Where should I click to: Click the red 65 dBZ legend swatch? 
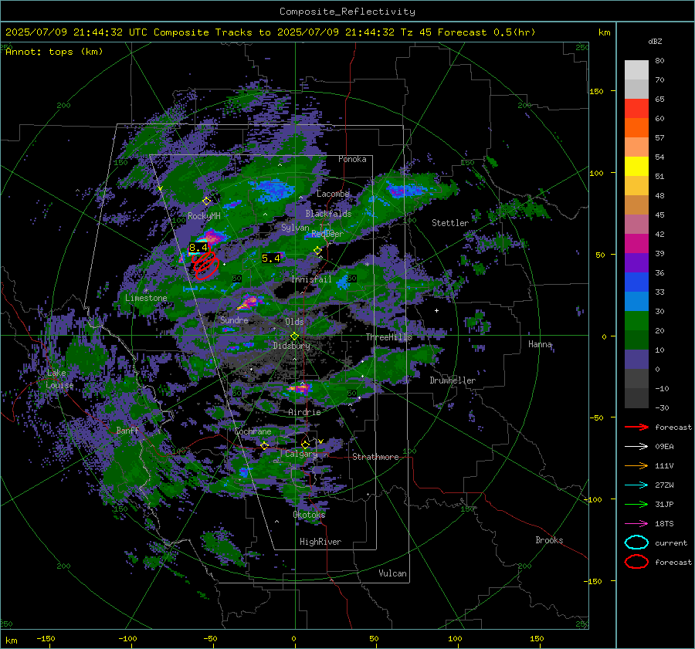pyautogui.click(x=636, y=109)
